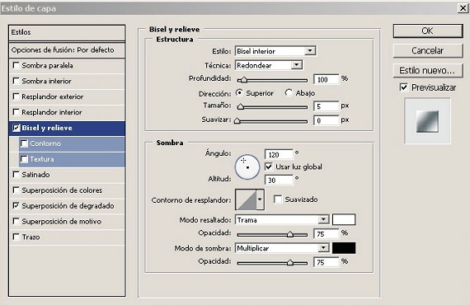Viewport: 470px width, 305px height.
Task: Click the highlight Opacidad value field
Action: tap(327, 233)
